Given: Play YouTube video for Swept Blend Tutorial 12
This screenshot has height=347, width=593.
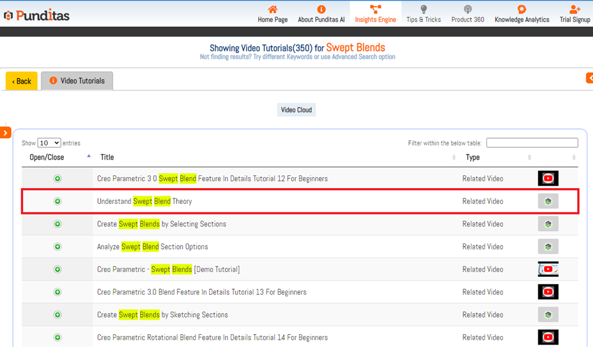Looking at the screenshot, I should [548, 178].
